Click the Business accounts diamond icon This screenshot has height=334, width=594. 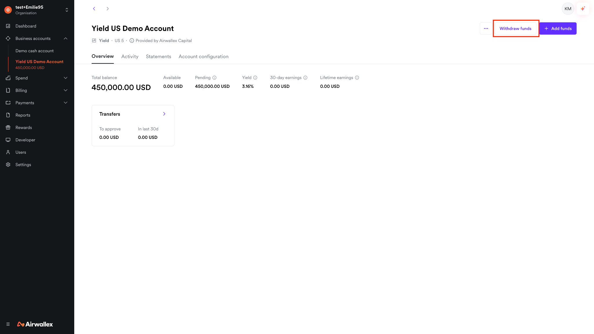(8, 39)
